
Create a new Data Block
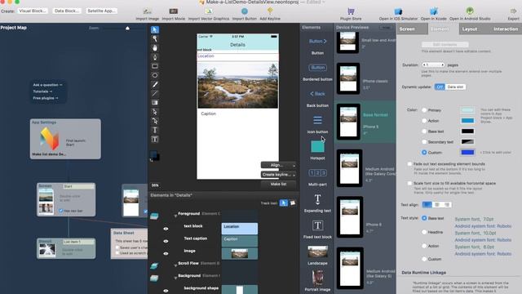[x=67, y=11]
